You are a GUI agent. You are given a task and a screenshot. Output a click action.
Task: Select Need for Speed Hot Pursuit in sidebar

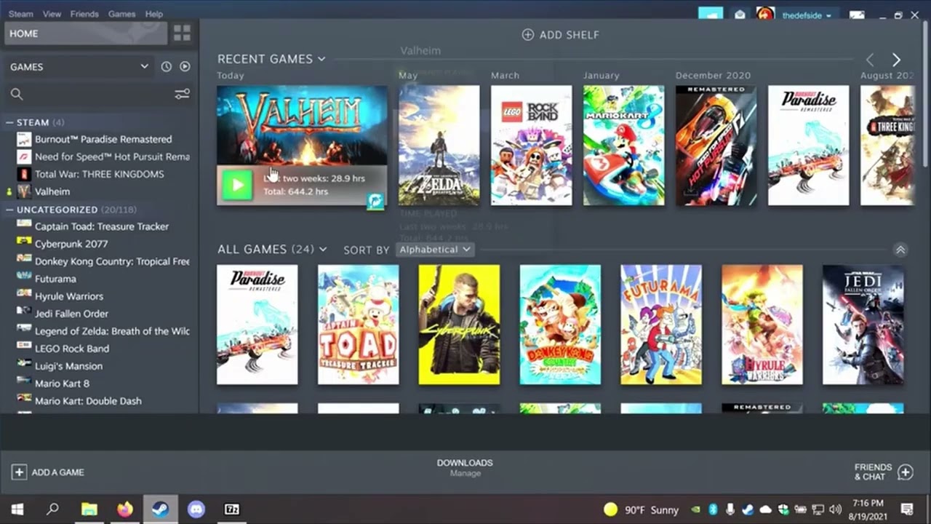(103, 156)
